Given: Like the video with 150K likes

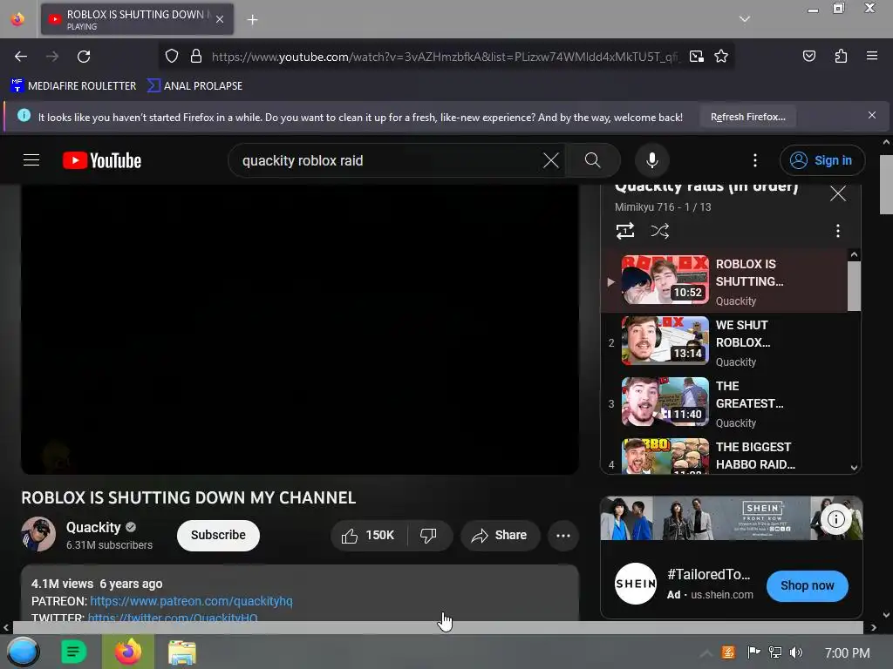Looking at the screenshot, I should click(x=369, y=536).
